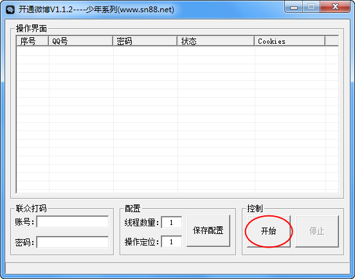The height and width of the screenshot is (279, 355).
Task: Close the 开通微博 window
Action: point(335,7)
